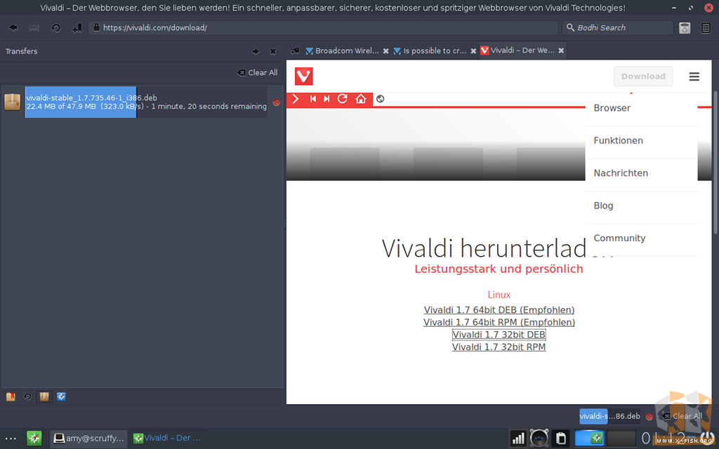
Task: Open the network signal indicator
Action: [518, 438]
